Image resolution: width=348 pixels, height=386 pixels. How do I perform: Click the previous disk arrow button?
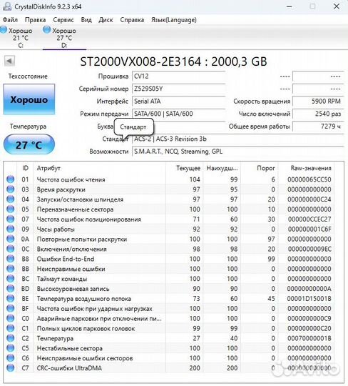9,61
